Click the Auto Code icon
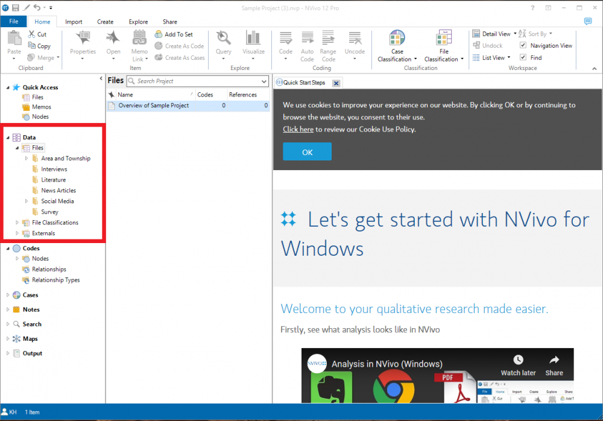Screen dimensions: 603x421 click(307, 38)
